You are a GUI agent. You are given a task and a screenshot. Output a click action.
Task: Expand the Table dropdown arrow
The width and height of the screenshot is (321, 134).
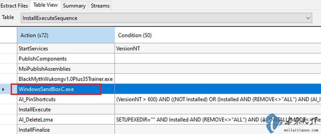(308, 18)
